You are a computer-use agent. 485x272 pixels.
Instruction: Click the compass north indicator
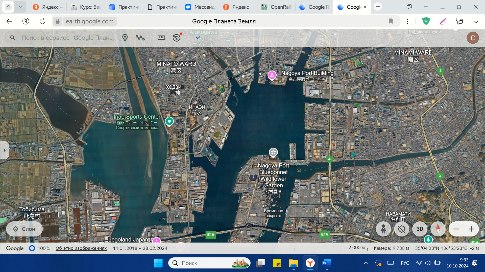(438, 229)
